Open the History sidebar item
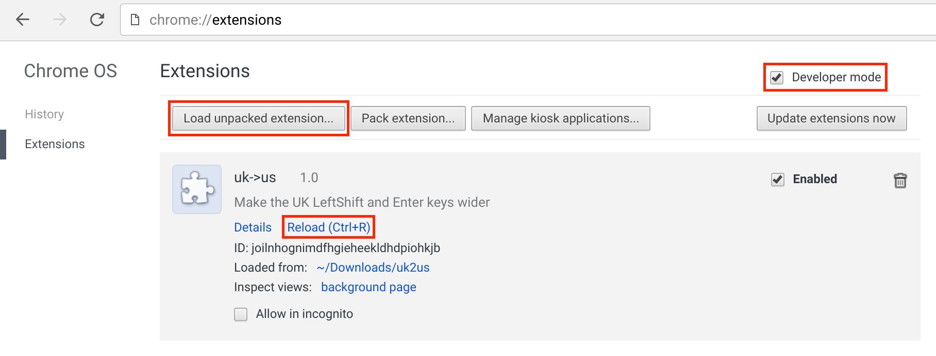Viewport: 936px width, 356px height. click(44, 114)
